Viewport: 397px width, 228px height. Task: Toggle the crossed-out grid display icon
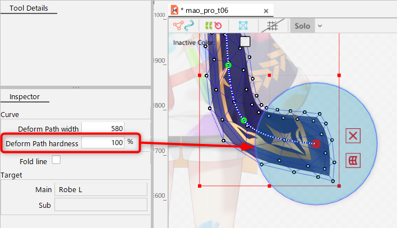click(273, 26)
